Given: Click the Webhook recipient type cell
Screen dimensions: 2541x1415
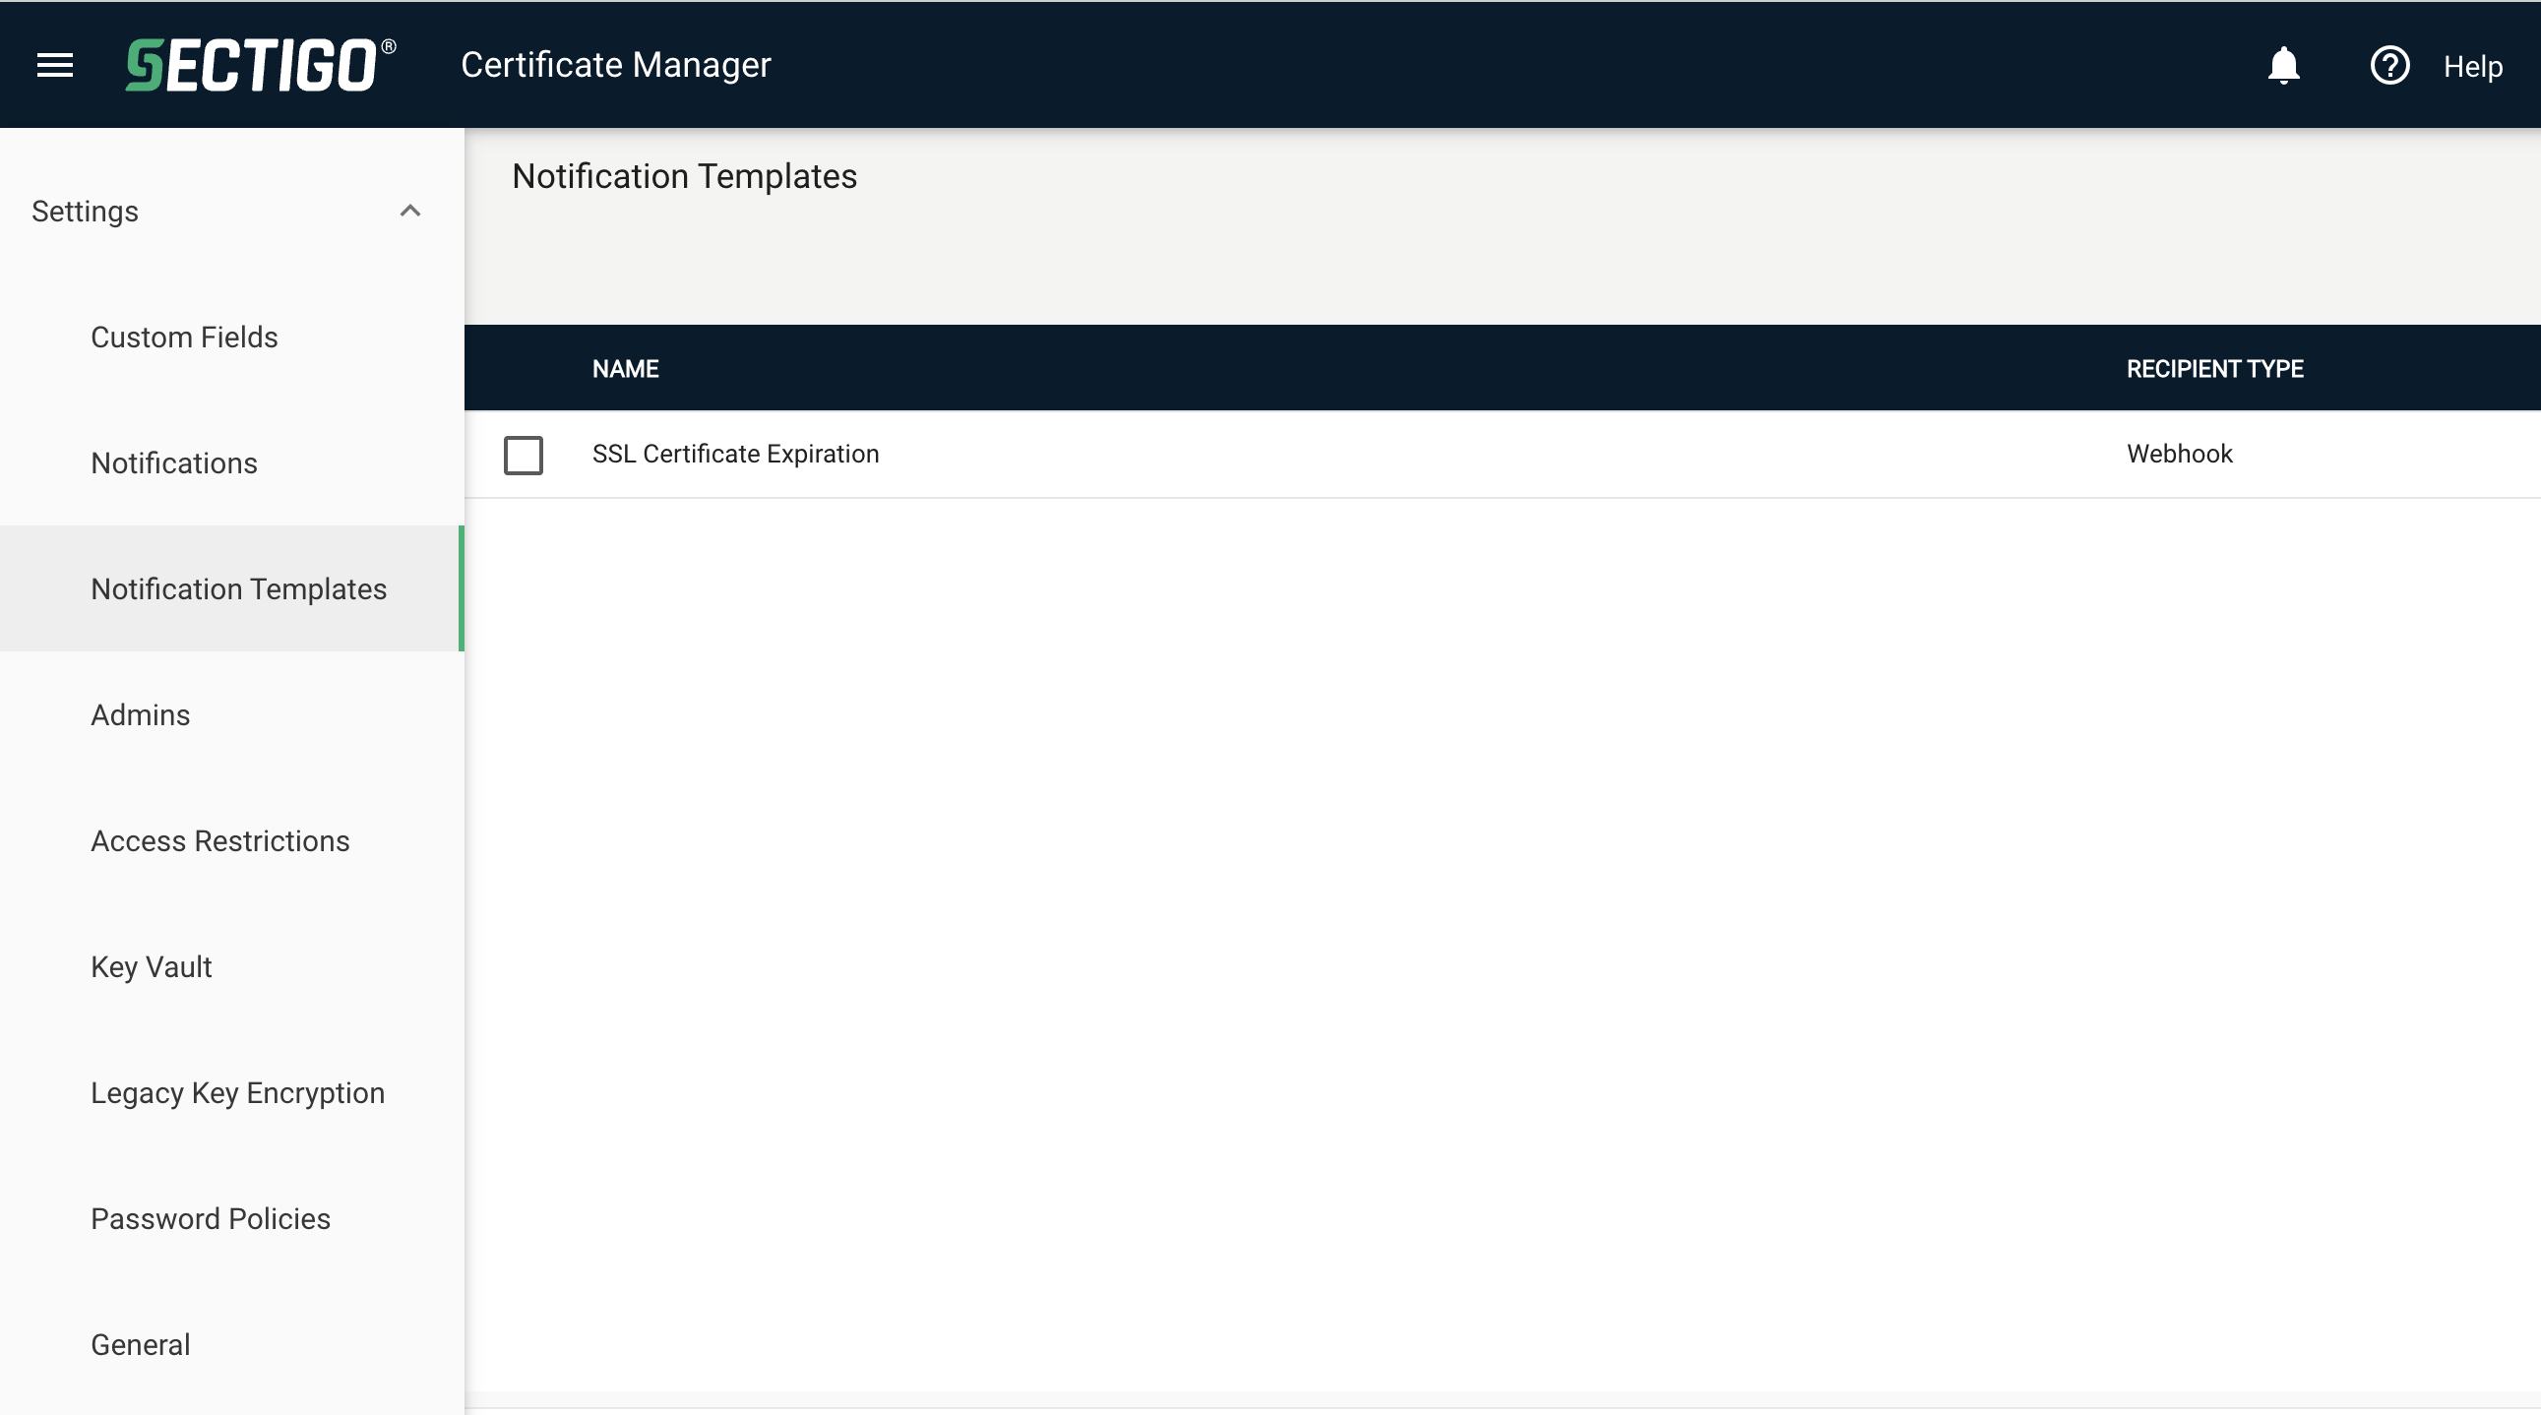Looking at the screenshot, I should [x=2179, y=454].
